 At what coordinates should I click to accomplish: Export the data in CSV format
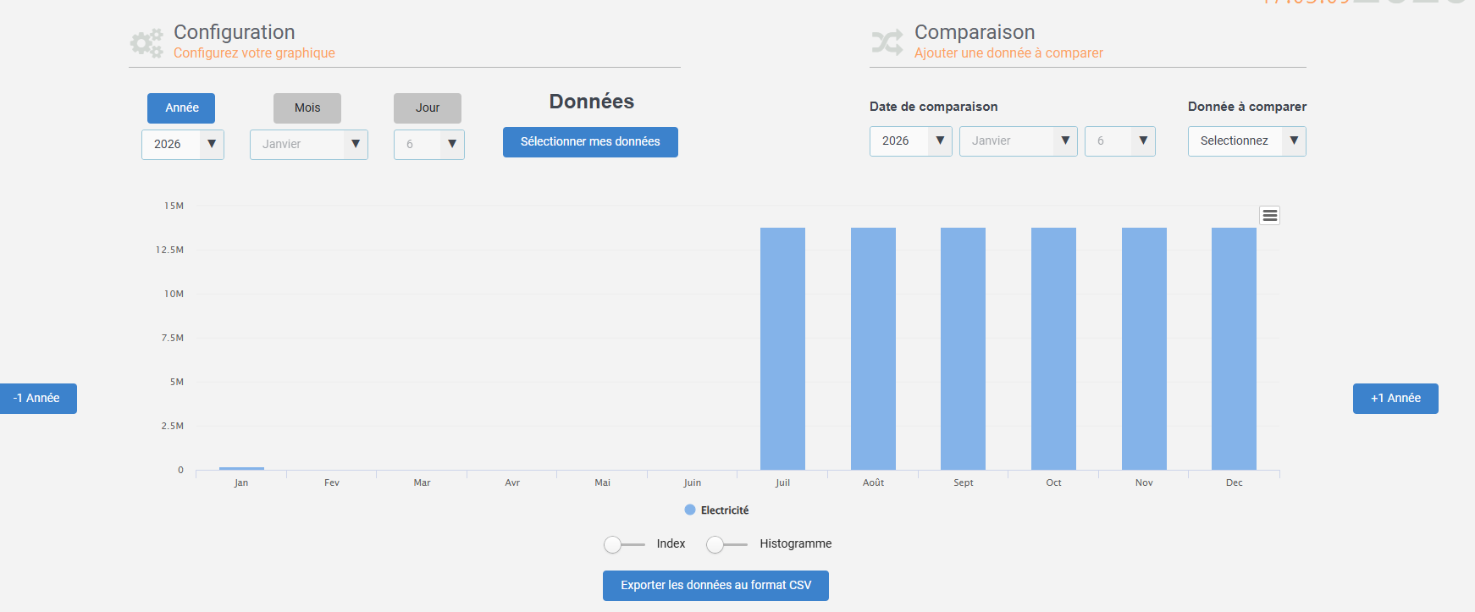click(x=715, y=586)
